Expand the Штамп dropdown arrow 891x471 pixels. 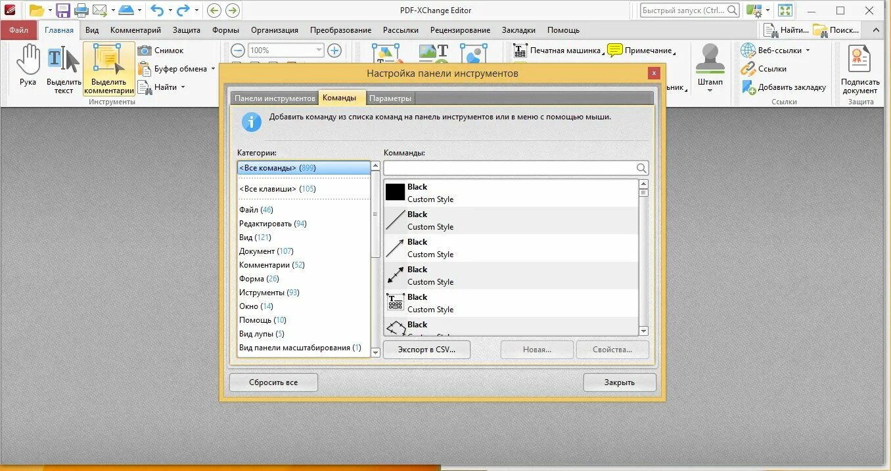pos(710,91)
